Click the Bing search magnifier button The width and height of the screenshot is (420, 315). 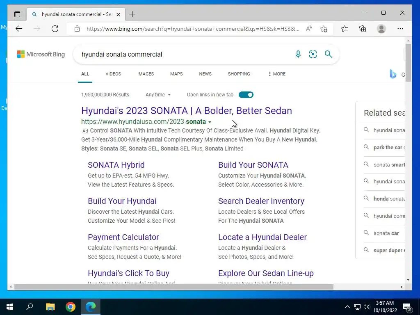329,54
